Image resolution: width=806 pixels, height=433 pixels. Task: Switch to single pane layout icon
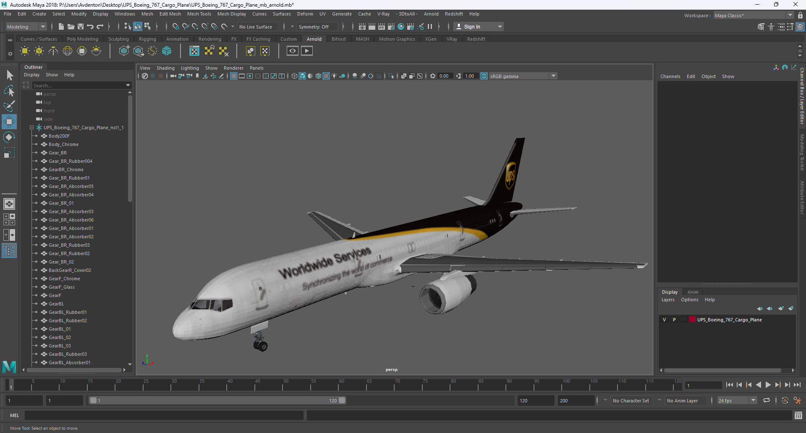[9, 204]
